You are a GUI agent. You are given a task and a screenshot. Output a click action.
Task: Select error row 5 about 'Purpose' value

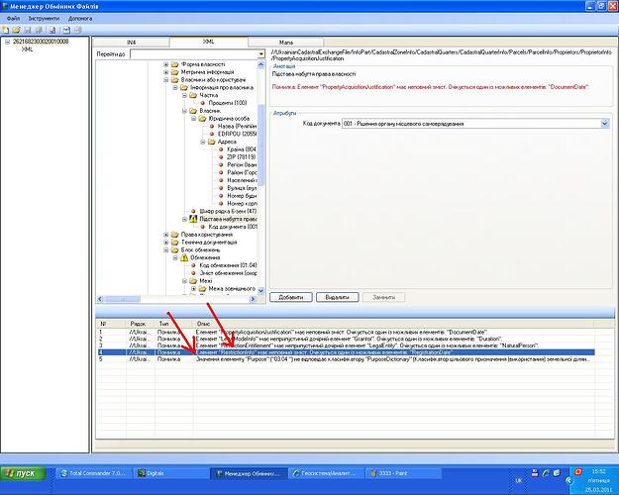346,359
